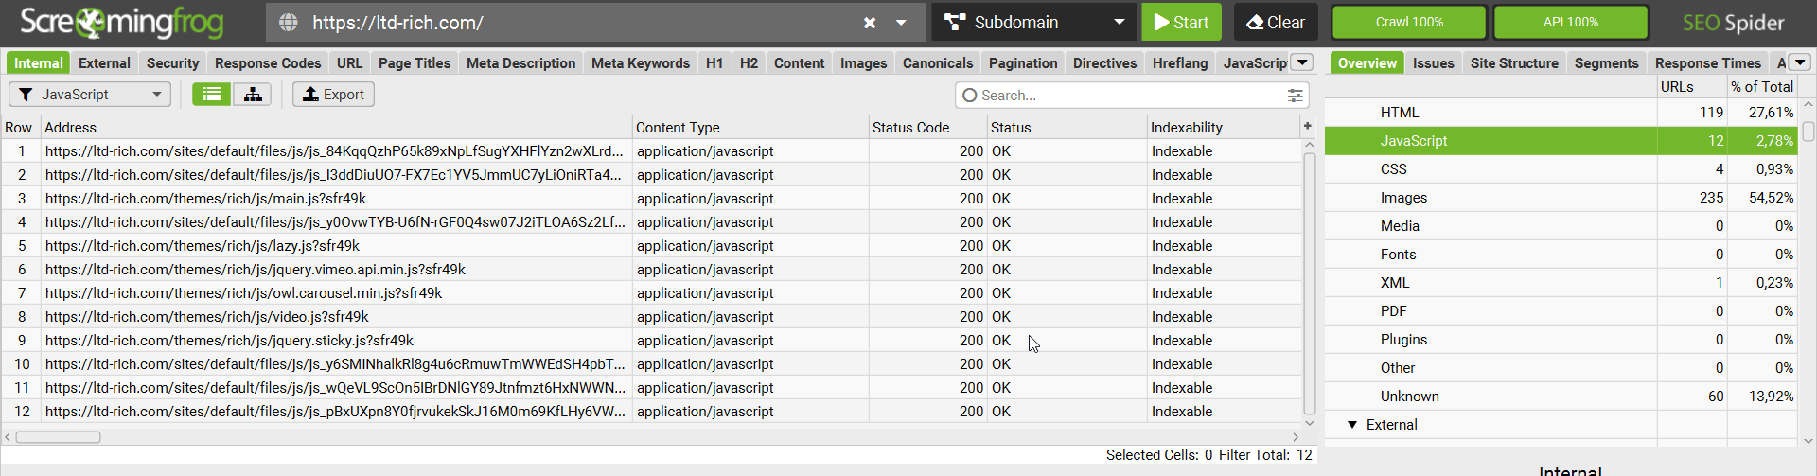The height and width of the screenshot is (476, 1817).
Task: Open the URL history dropdown arrow
Action: coord(901,23)
